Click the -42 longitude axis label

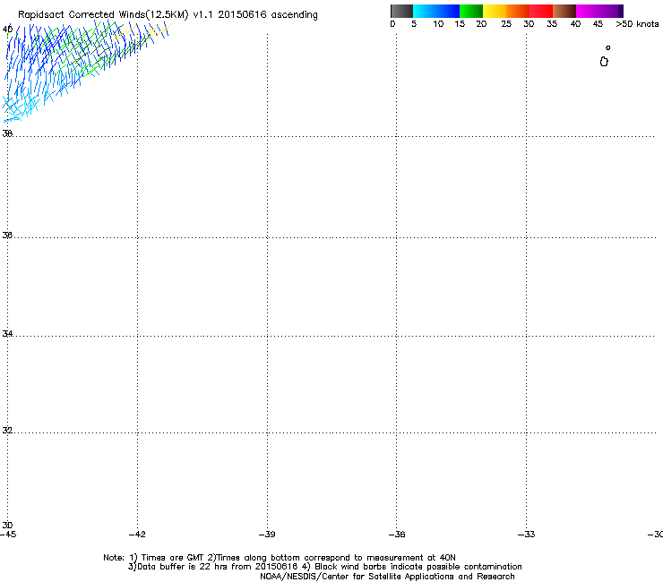coord(137,535)
